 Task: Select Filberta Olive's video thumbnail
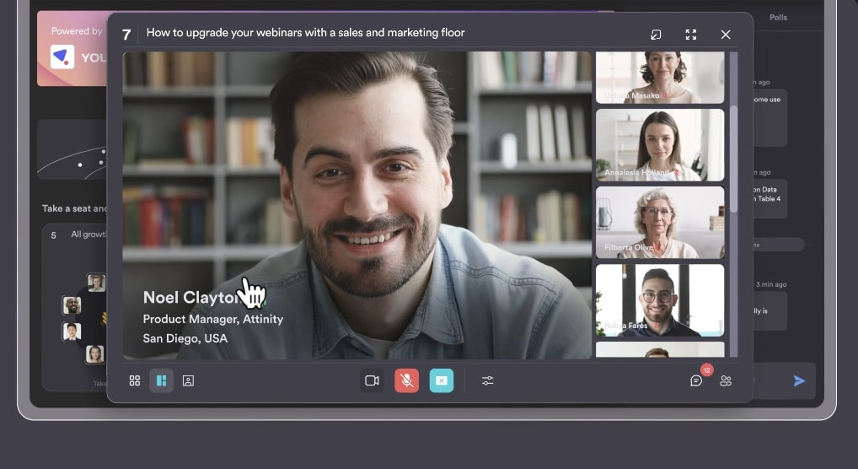pyautogui.click(x=659, y=222)
